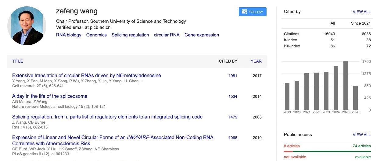Open the INK4/ARF-Associated Non-Coding RNA article

point(113,140)
